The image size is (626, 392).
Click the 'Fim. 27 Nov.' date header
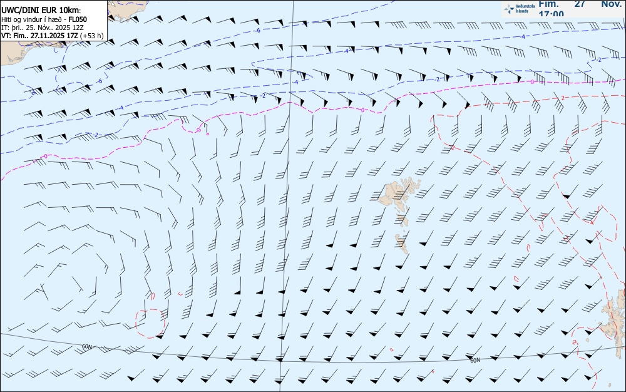580,4
